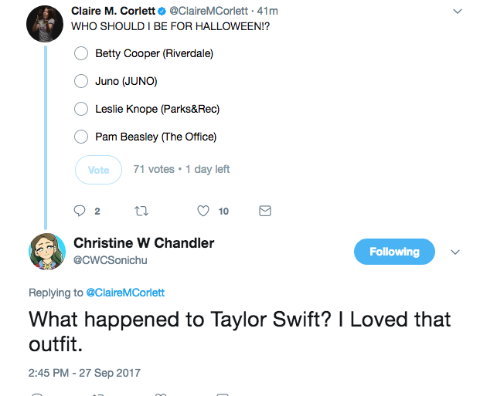This screenshot has width=480, height=396.
Task: Open the @ClaireMCorlett mention link
Action: [x=125, y=293]
